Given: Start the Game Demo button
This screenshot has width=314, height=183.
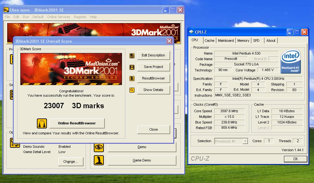Looking at the screenshot, I should (142, 160).
